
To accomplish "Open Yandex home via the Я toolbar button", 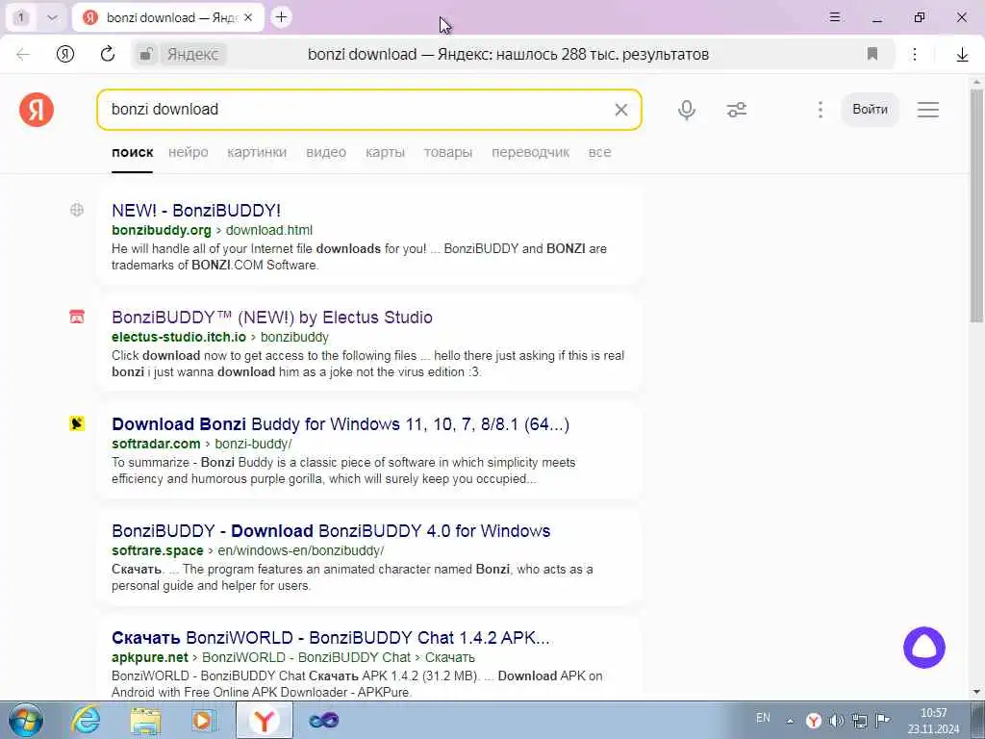I will click(65, 54).
